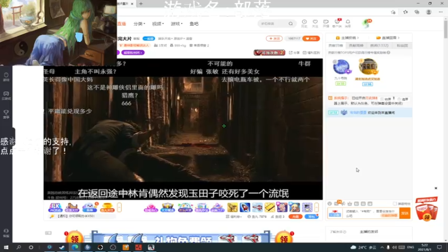Viewport: 448px width, 252px height.
Task: Collapse the gift bar arrow at right end
Action: 316,207
